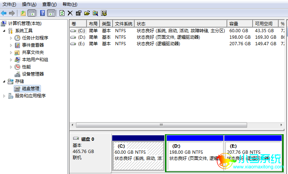Click the Refresh toolbar icon

(x=62, y=13)
